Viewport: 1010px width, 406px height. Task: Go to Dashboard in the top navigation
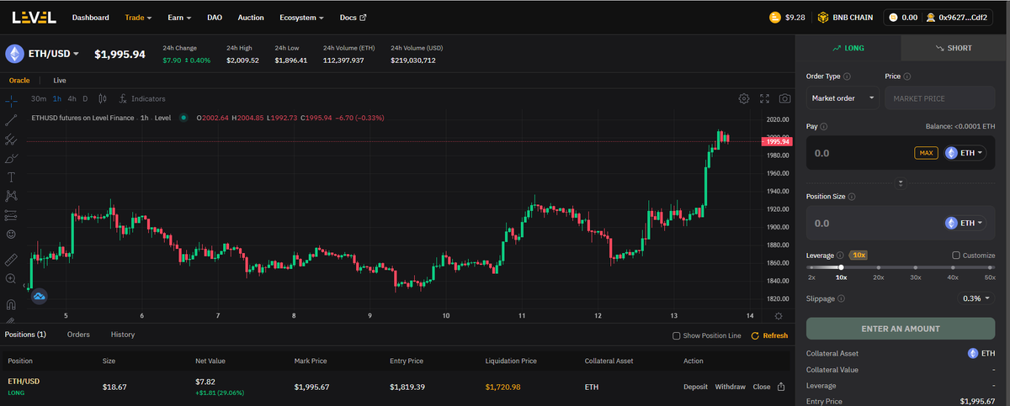click(x=90, y=18)
